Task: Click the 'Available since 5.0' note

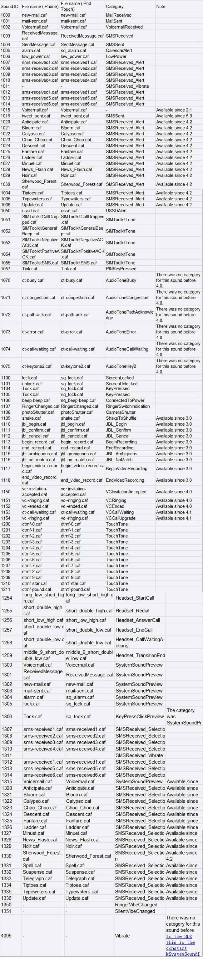Action: click(x=174, y=116)
